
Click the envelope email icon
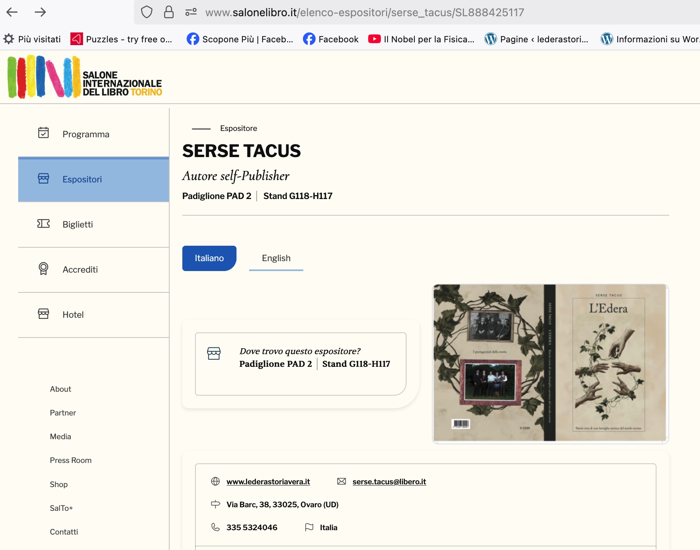click(342, 481)
